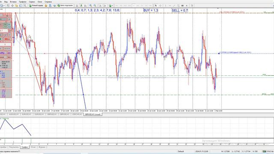Draw a vertical line tool
The width and height of the screenshot is (274, 154).
click(x=166, y=6)
